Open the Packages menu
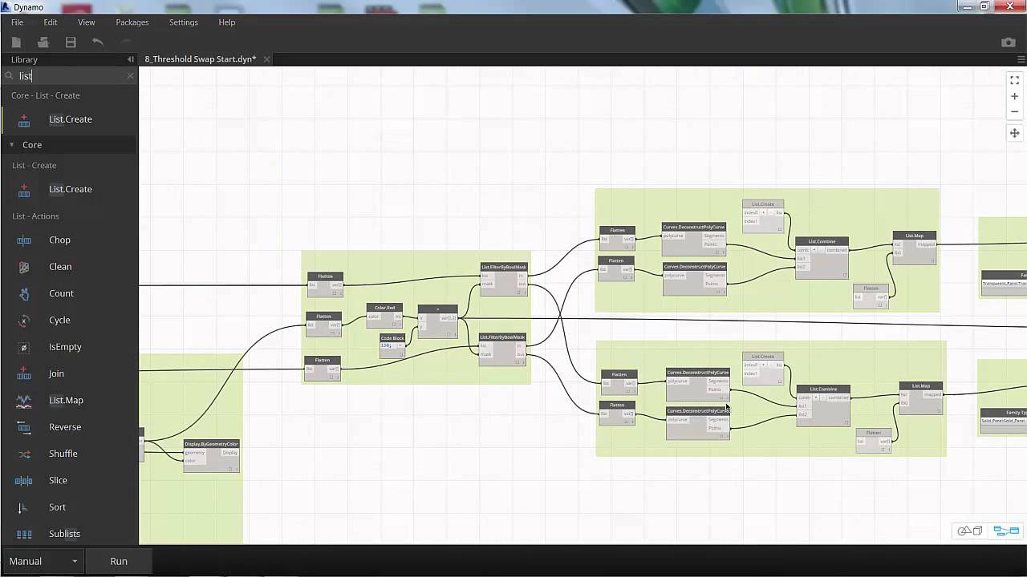Screen dimensions: 1027x577 pos(132,22)
